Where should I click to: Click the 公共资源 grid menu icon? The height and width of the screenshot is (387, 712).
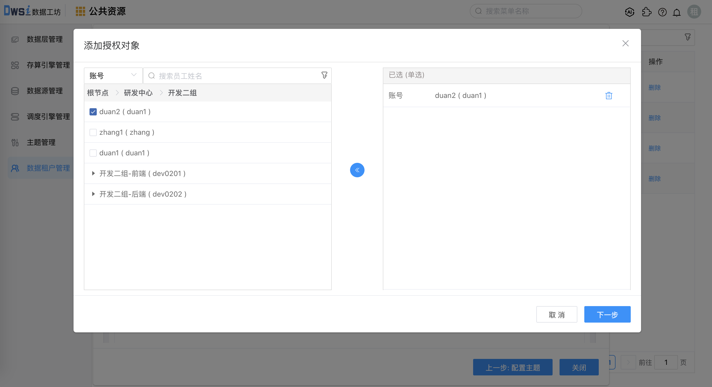[80, 11]
